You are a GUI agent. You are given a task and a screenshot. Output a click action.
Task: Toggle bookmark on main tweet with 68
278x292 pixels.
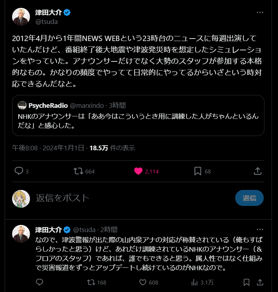198,171
